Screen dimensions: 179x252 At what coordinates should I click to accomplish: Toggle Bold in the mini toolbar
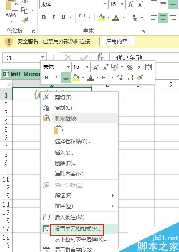coord(46,78)
